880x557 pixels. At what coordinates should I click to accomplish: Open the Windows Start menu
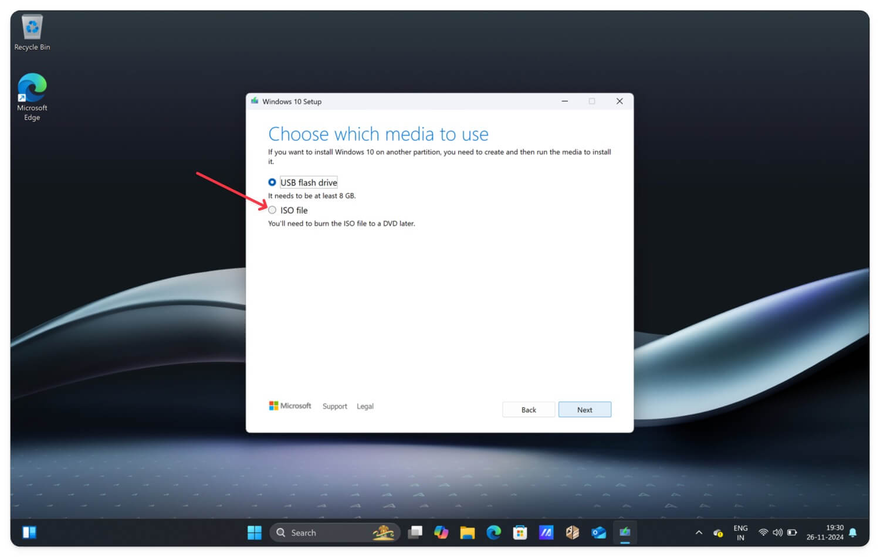click(x=255, y=532)
